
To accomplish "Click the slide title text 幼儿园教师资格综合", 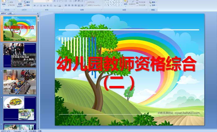I will pos(126,64).
